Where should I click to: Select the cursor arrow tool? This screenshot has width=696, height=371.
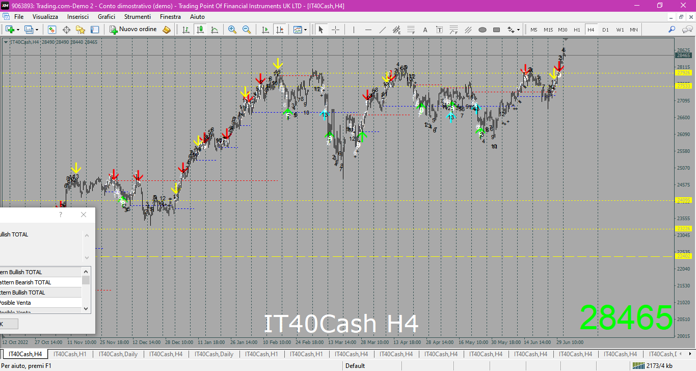(321, 30)
